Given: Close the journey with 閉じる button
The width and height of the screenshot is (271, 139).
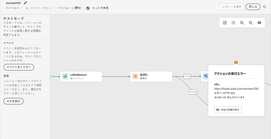Looking at the screenshot, I should pos(253,7).
